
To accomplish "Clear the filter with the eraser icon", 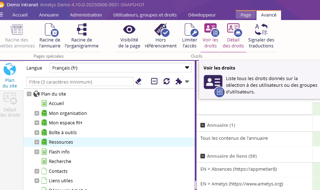I will [138, 81].
